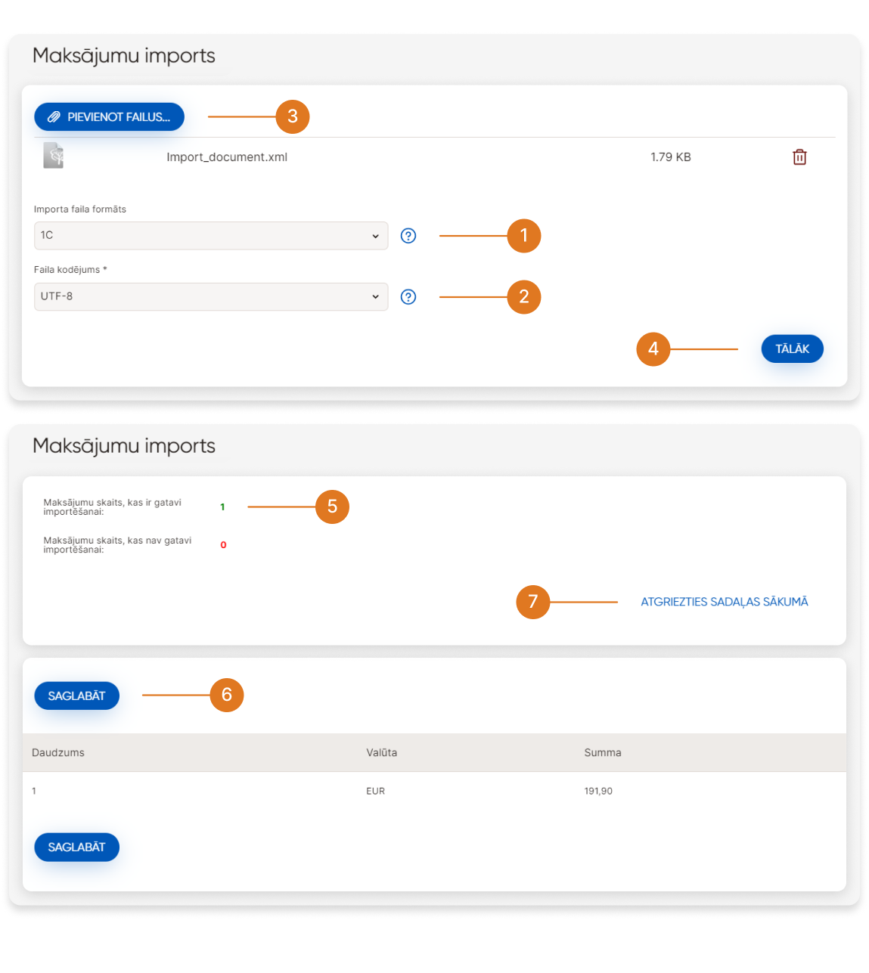Proceed with the TĀLĀK button
Viewport: 869px width, 973px height.
click(792, 349)
